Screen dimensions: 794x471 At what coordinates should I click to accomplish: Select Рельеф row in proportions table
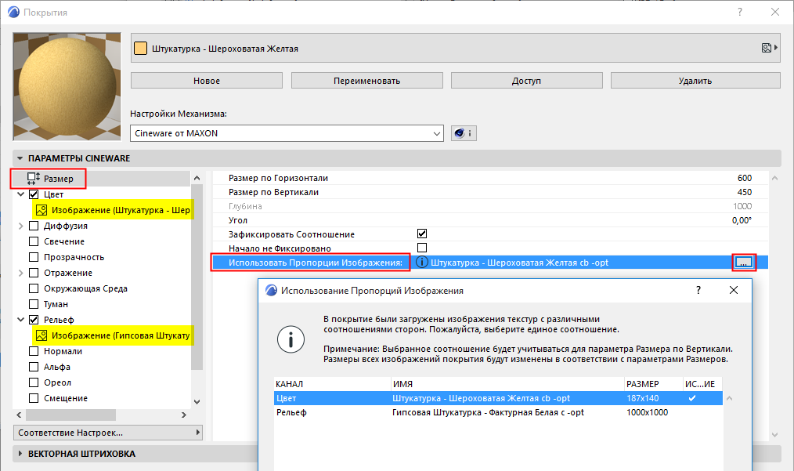pos(498,412)
